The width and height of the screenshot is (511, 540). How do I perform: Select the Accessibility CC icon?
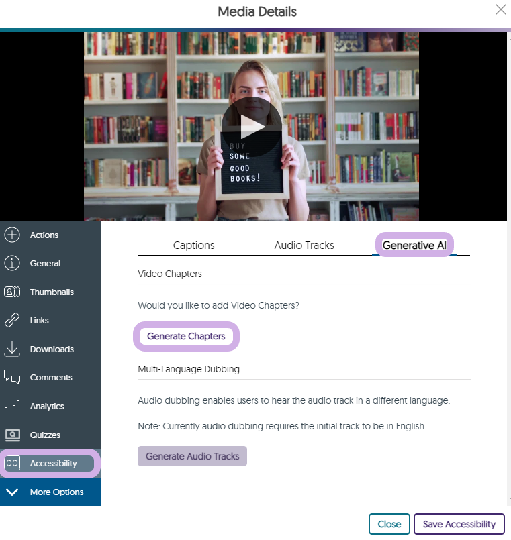12,464
